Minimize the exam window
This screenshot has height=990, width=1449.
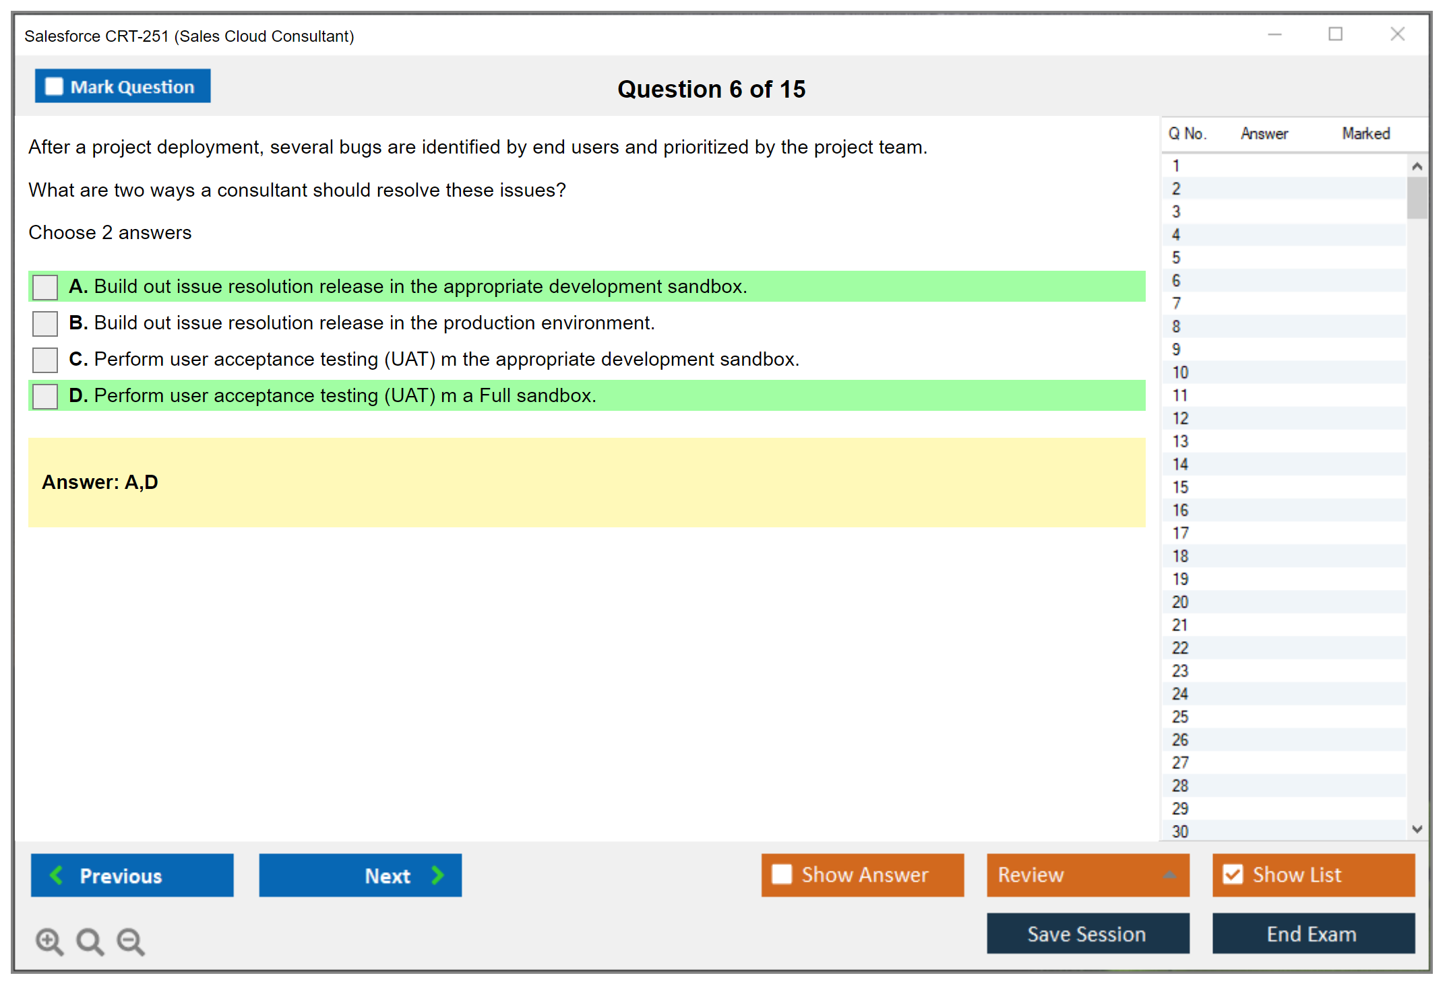click(1274, 34)
